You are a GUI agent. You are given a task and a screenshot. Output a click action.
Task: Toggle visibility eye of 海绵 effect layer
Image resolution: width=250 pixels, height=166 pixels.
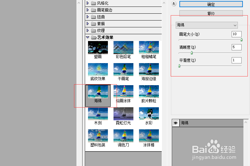pos(176,123)
